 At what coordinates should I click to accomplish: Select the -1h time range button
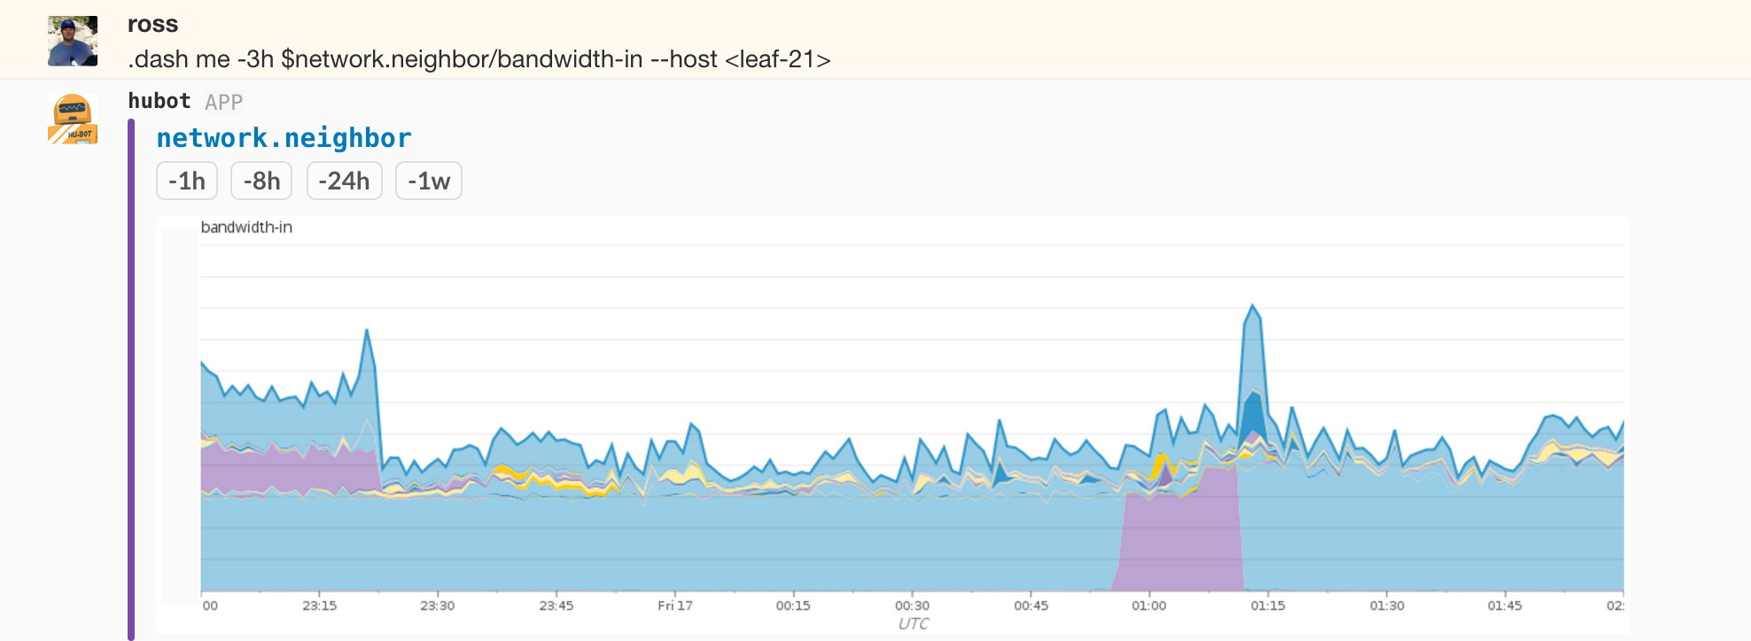click(187, 181)
